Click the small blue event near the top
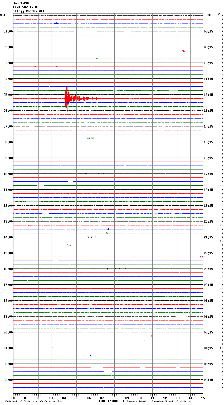 click(x=56, y=23)
